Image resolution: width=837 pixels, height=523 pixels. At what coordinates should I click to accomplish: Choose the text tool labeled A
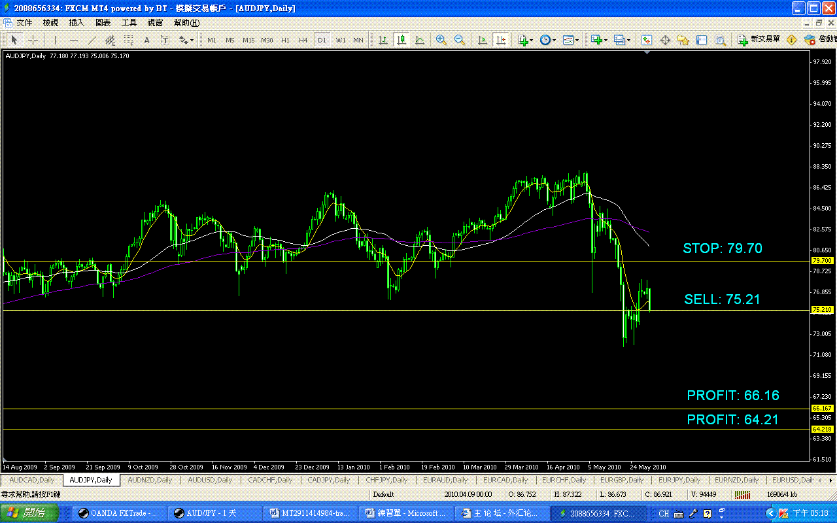click(146, 40)
